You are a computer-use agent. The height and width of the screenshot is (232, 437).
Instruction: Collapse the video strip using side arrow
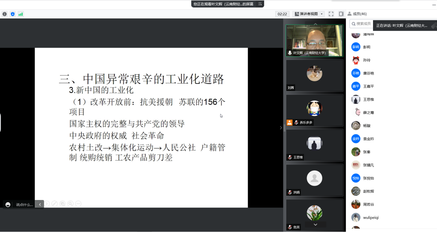281,128
